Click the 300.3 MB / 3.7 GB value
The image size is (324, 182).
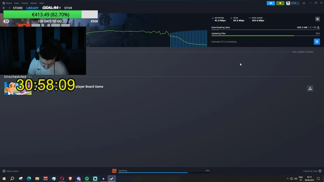[x=306, y=27]
